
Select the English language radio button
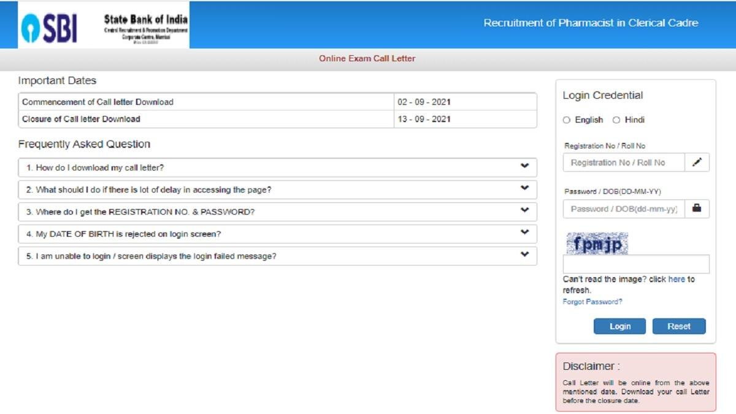[567, 120]
